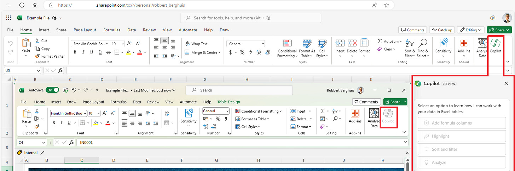
Task: Click the edit pencil next to Internal label
Action: [x=42, y=153]
